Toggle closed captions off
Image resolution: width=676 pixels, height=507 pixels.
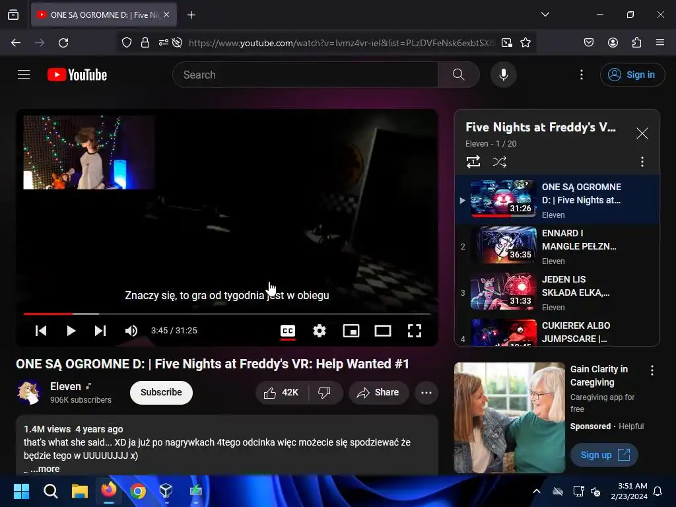[288, 331]
